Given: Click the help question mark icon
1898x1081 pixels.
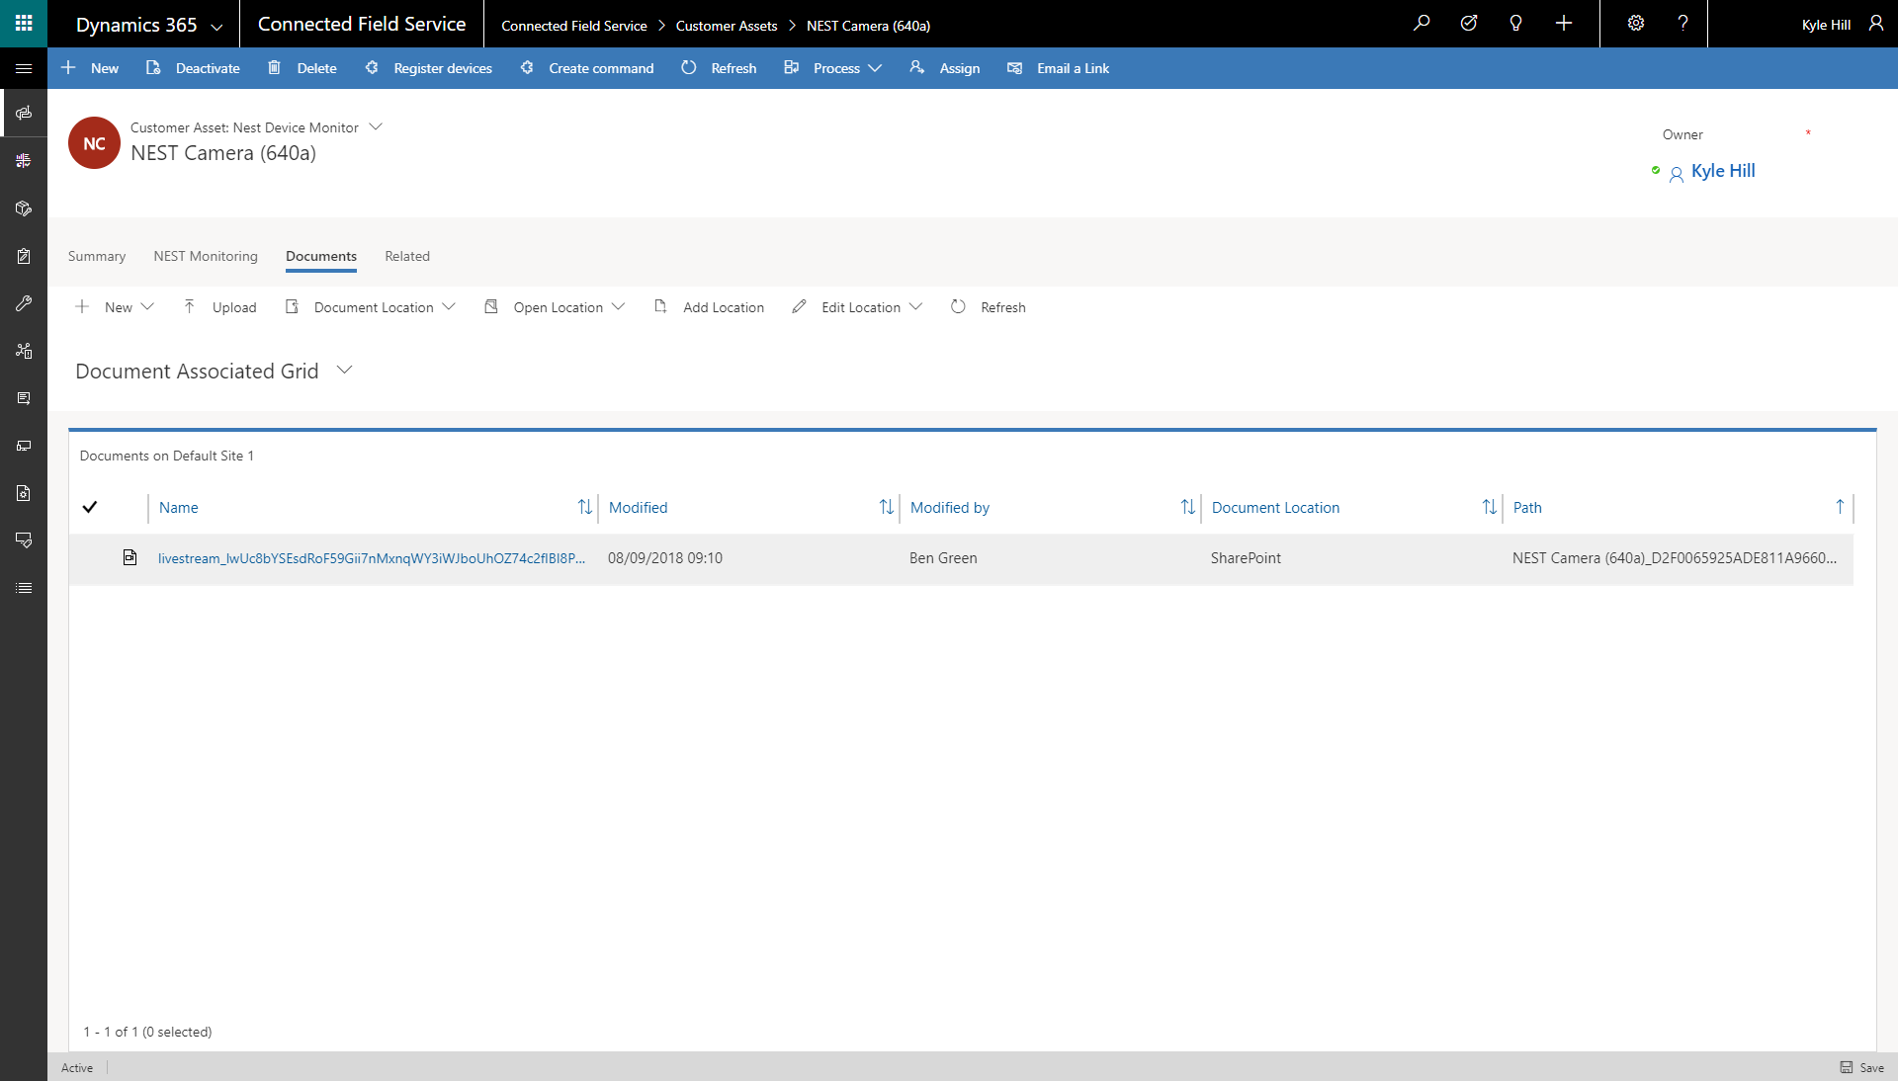Looking at the screenshot, I should click(x=1682, y=24).
